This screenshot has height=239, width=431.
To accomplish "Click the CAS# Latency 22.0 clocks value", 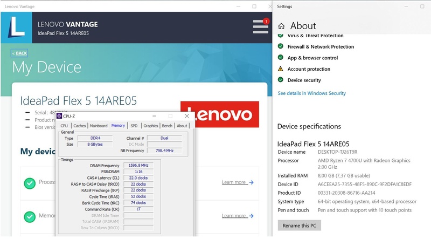I will tap(138, 178).
